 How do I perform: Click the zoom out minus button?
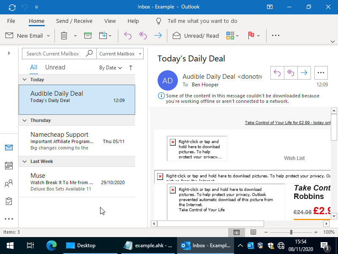tap(266, 232)
